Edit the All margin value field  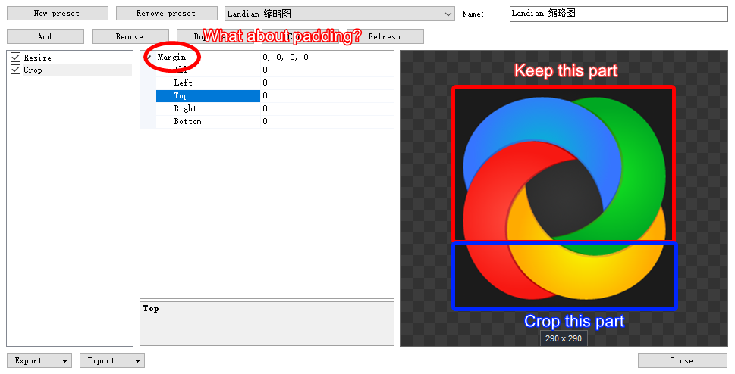pos(327,70)
